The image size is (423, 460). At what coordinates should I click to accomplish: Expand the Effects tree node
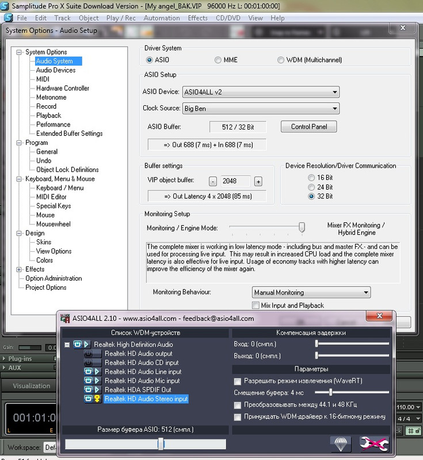pyautogui.click(x=19, y=269)
